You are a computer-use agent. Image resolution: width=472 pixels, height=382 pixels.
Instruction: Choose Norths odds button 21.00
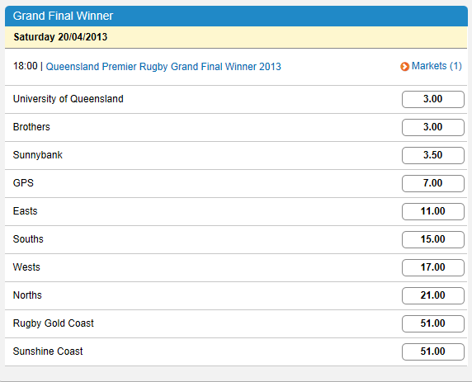(433, 295)
